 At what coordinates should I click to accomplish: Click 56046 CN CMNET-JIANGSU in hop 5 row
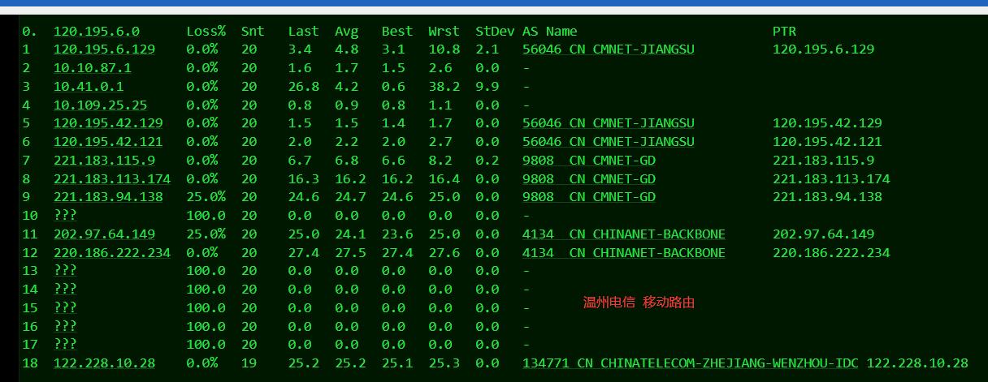pos(609,122)
